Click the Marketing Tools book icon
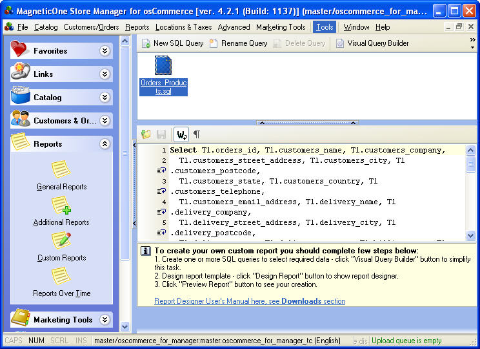Screen dimensions: 480x349 [20, 318]
